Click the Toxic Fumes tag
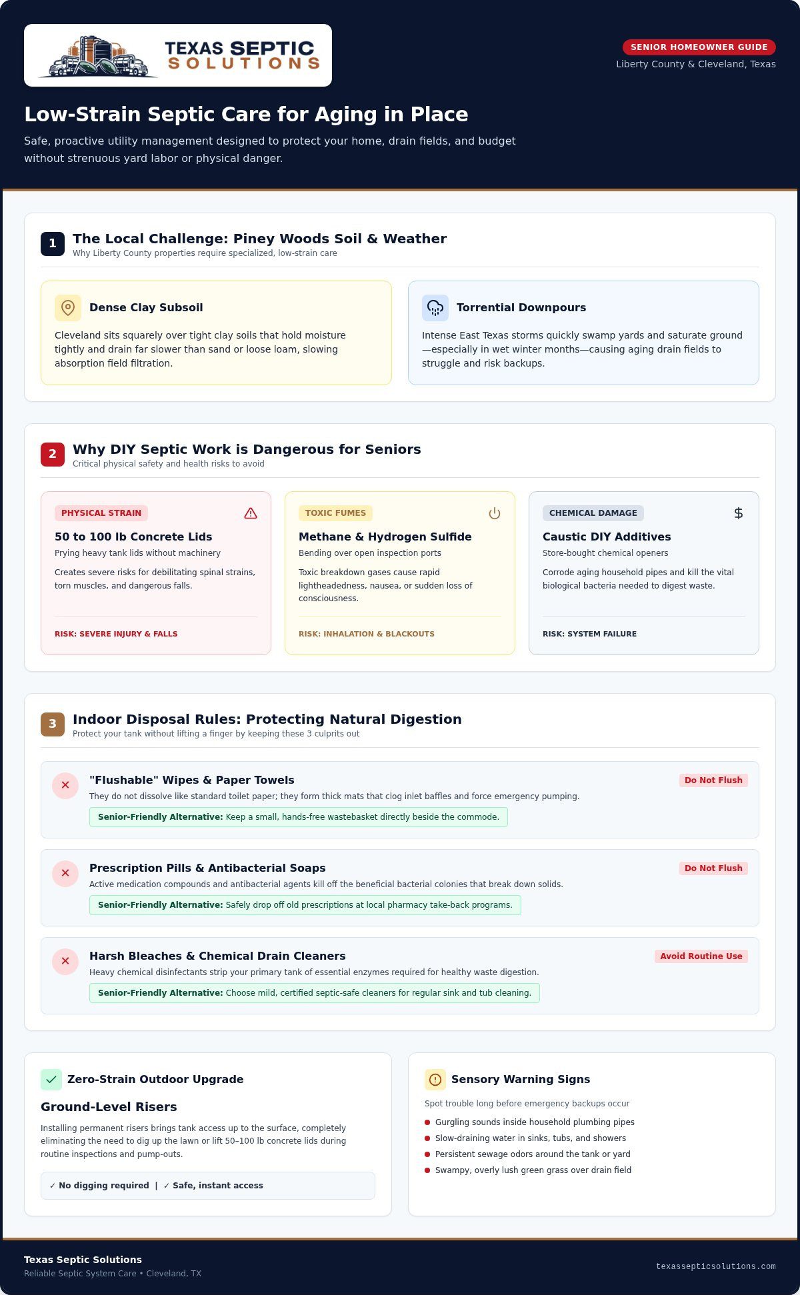800x1295 pixels. (335, 513)
